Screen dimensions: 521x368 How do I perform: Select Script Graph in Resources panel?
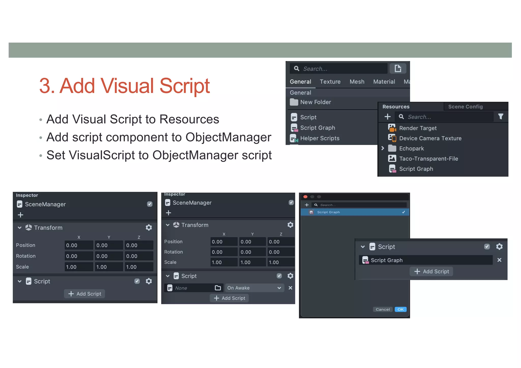pos(411,169)
